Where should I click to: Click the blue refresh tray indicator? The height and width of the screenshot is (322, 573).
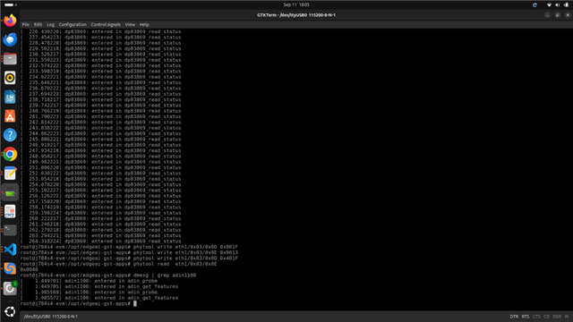[x=535, y=4]
